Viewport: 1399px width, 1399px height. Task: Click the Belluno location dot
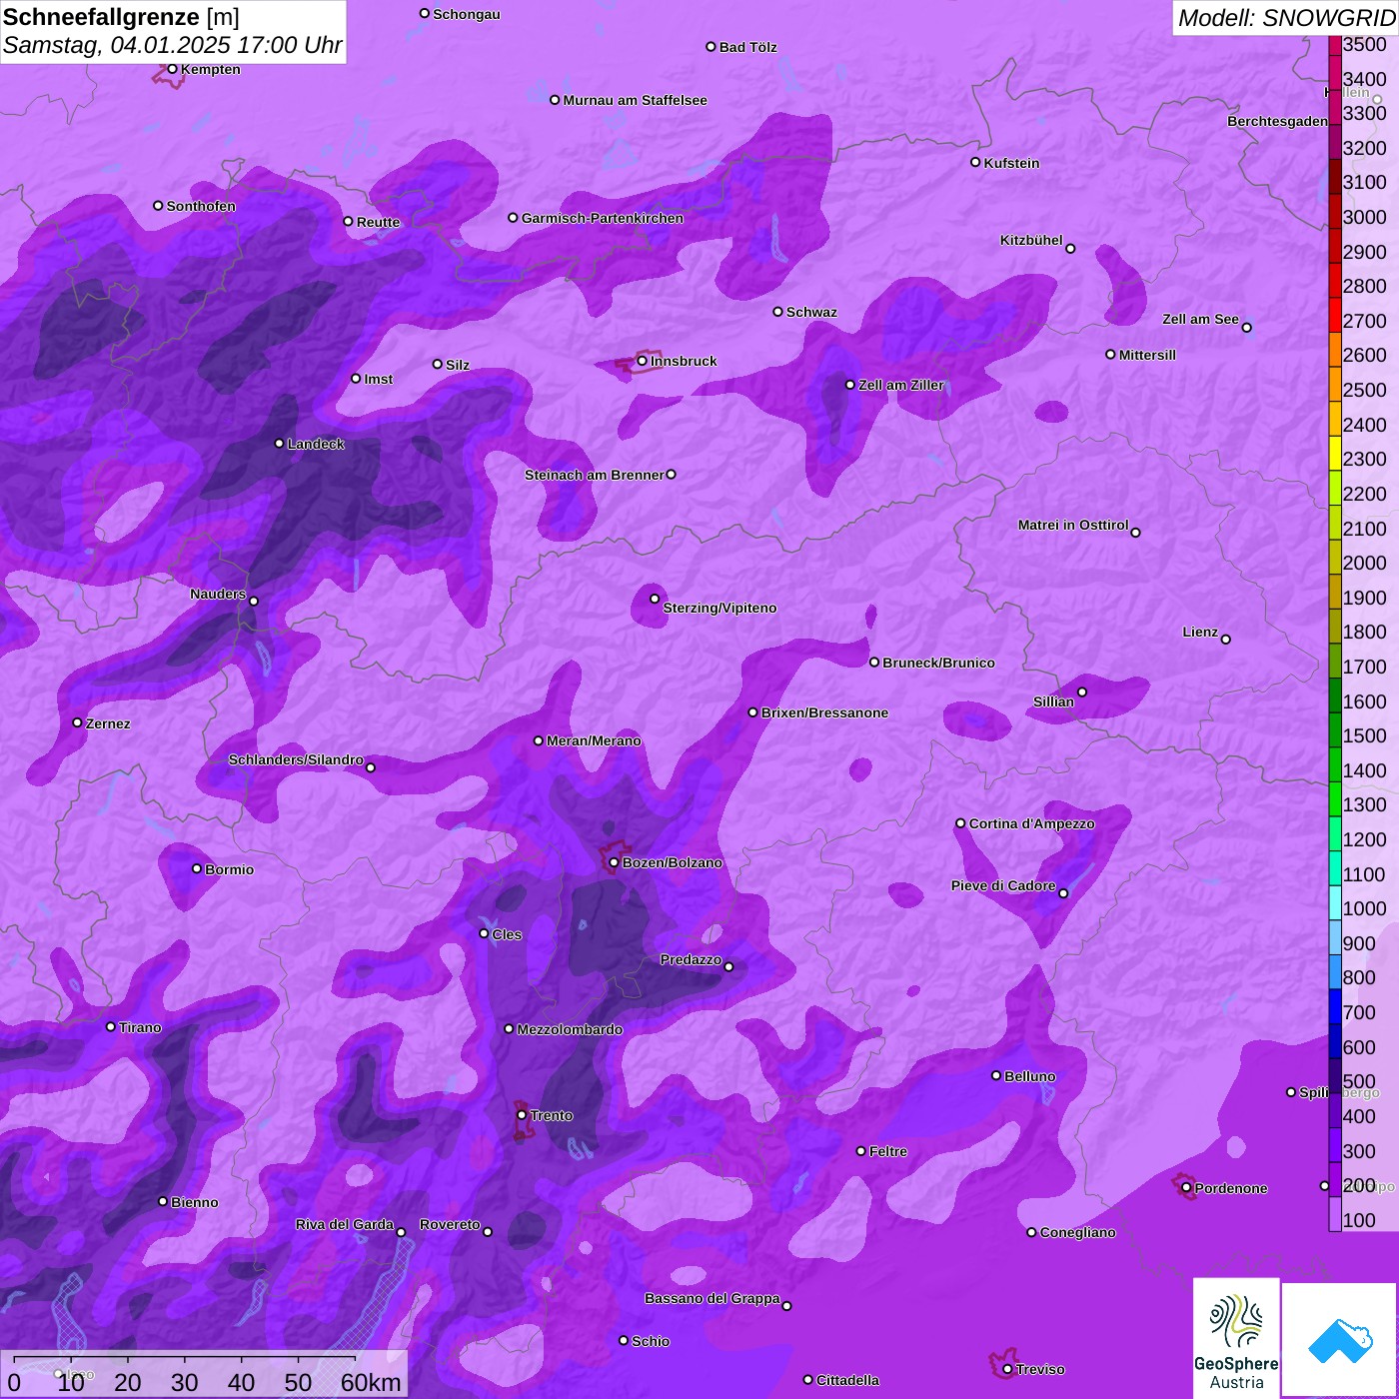(x=996, y=1075)
